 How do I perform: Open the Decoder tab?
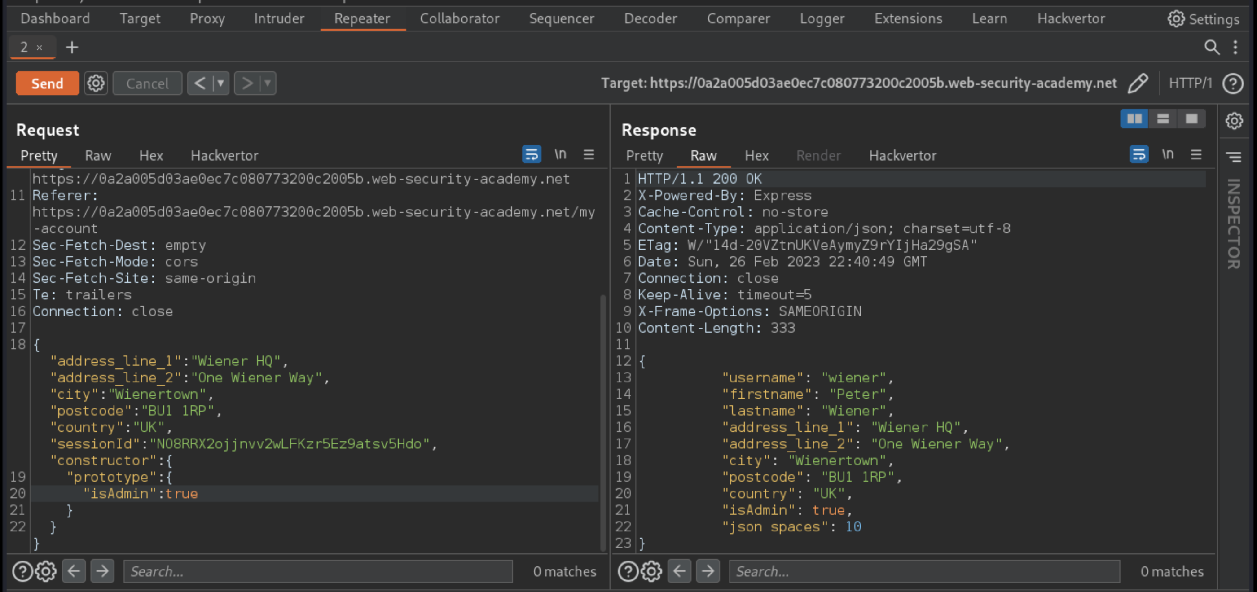click(650, 18)
